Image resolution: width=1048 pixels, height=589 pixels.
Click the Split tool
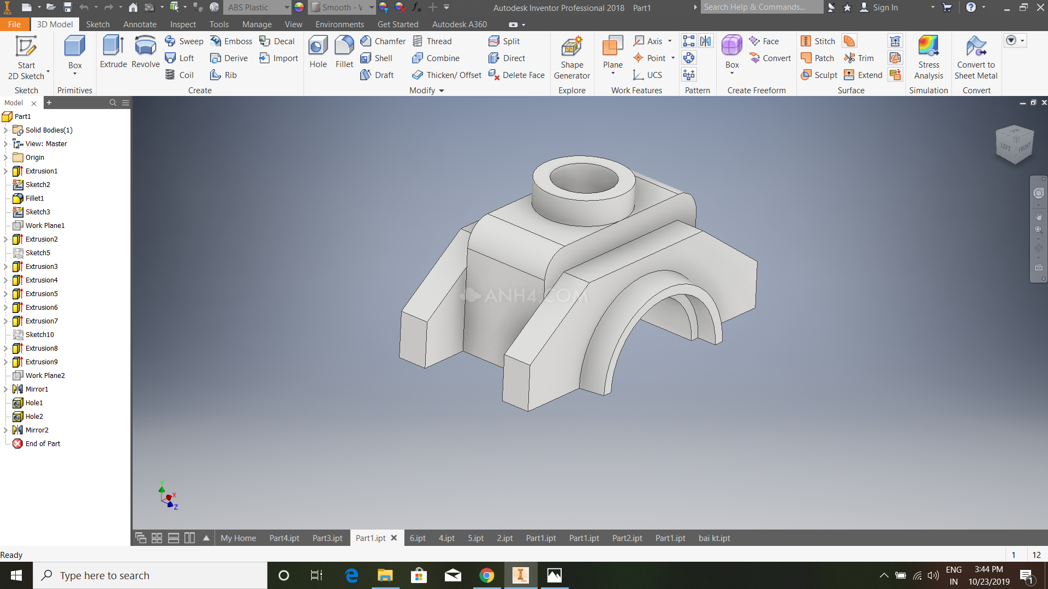click(504, 41)
